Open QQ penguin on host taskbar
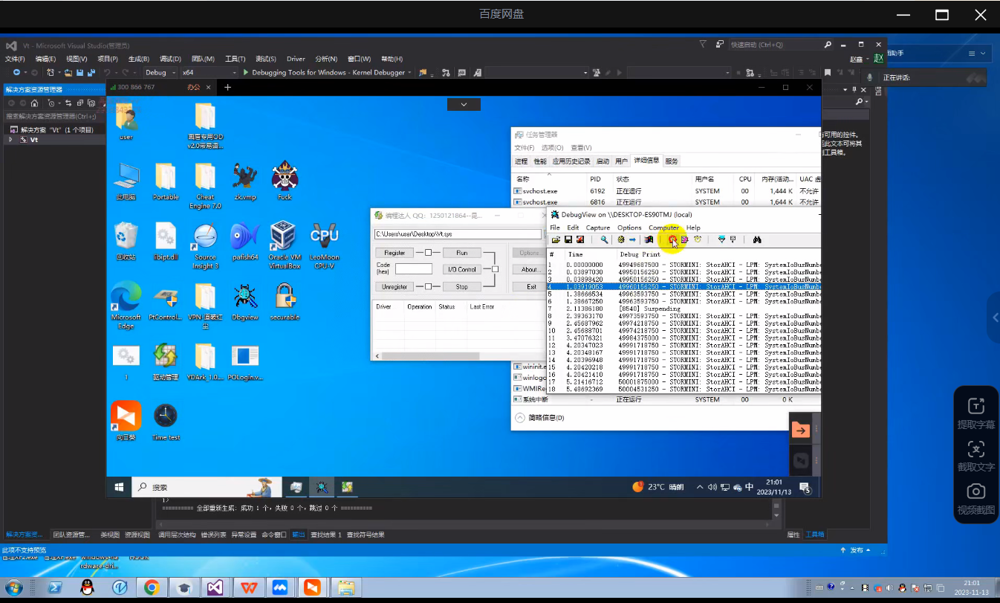1000x603 pixels. coord(87,588)
